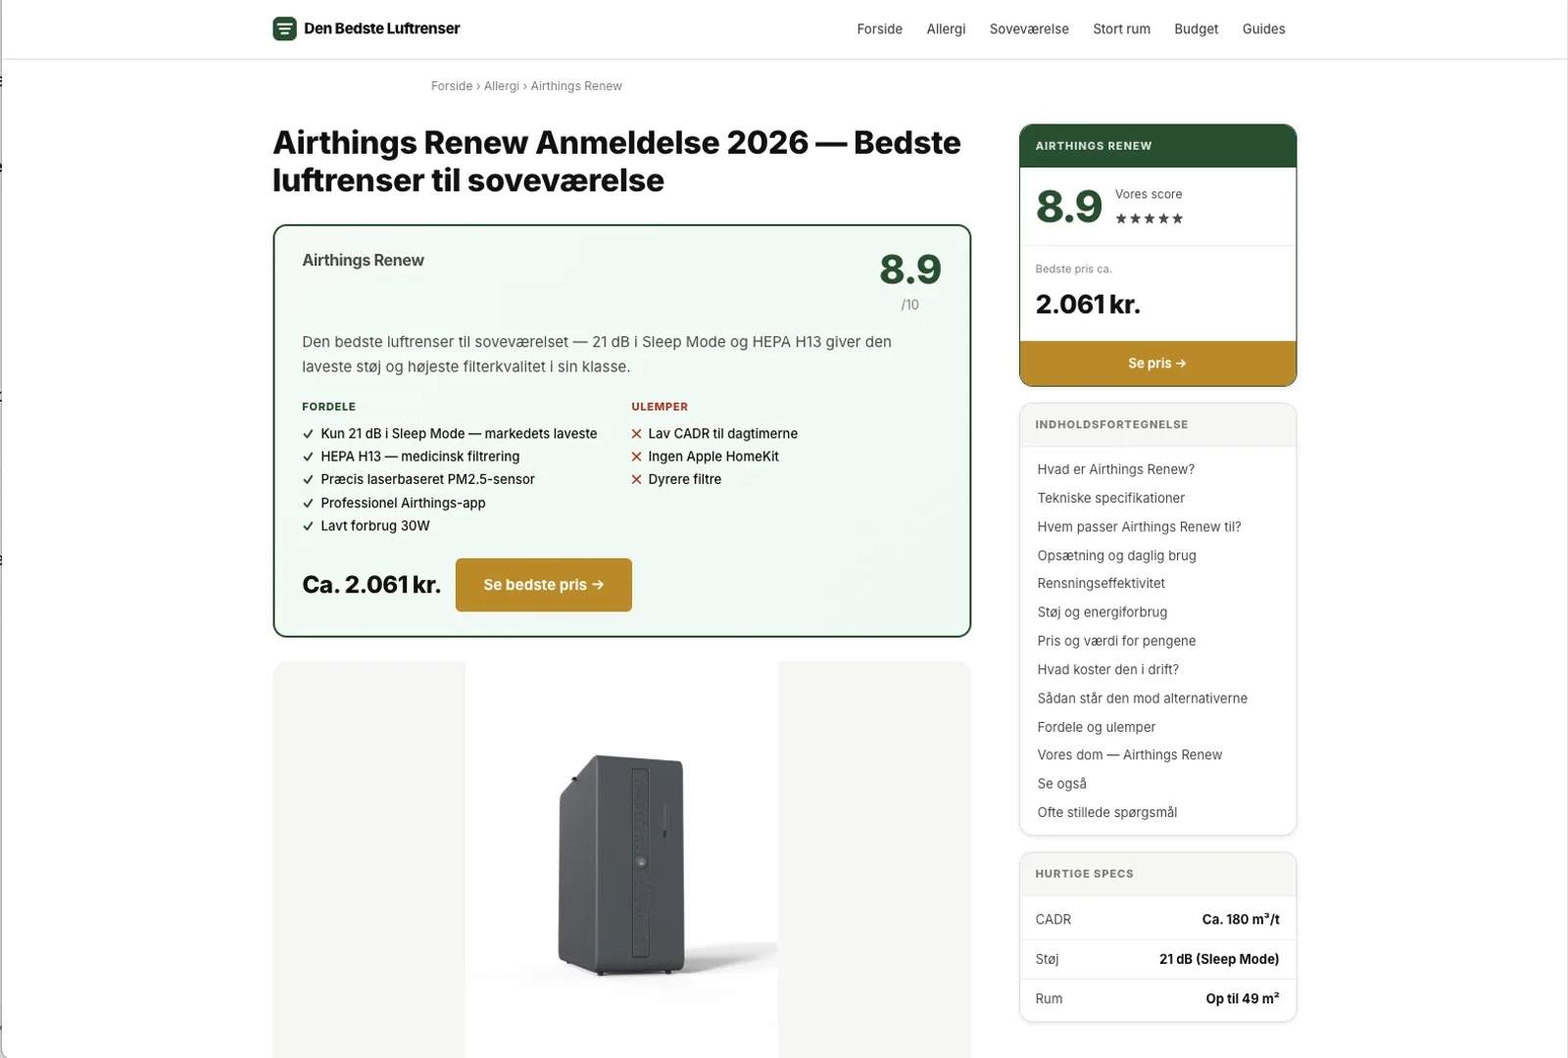Click the Forside breadcrumb link
This screenshot has height=1058, width=1568.
452,86
